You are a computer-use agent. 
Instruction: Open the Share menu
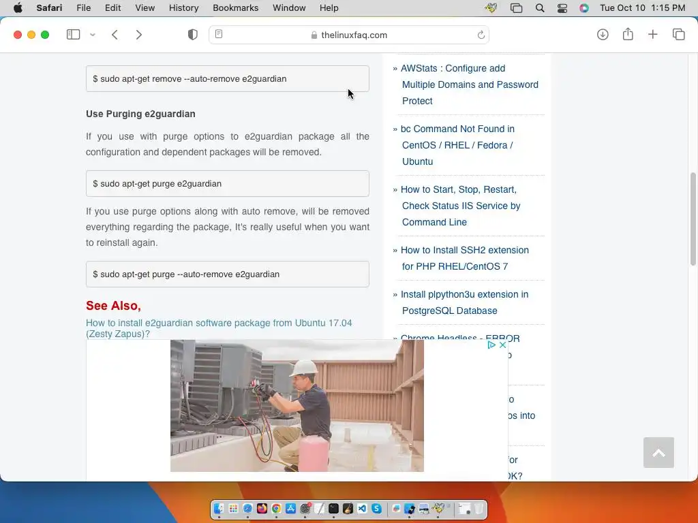(x=628, y=34)
